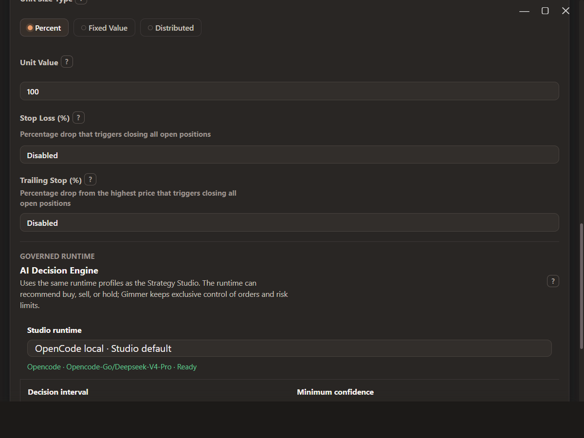Click the Trailing Stop highest price description
This screenshot has width=584, height=438.
pos(128,198)
